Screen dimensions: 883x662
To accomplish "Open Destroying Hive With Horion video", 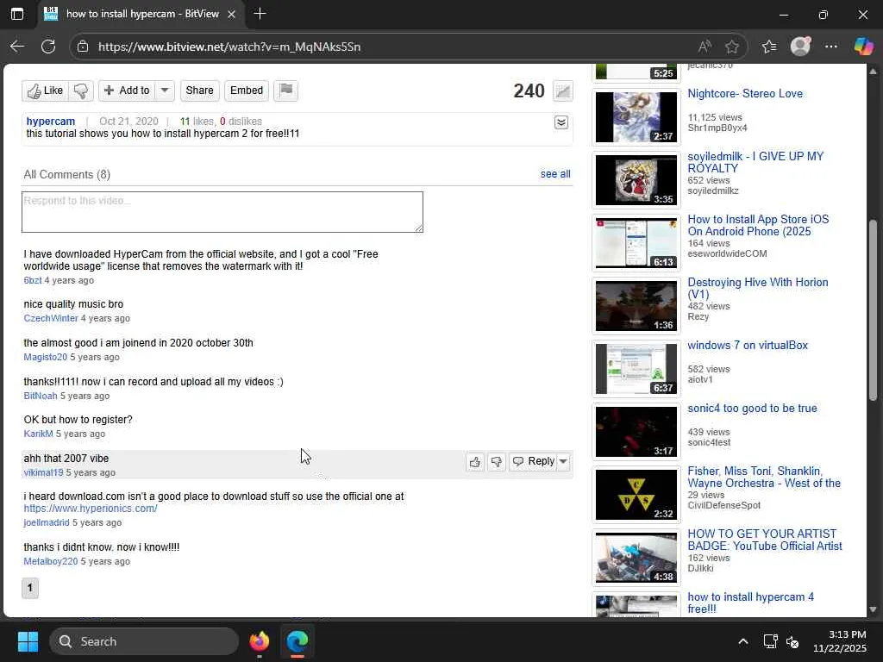I will (x=757, y=288).
